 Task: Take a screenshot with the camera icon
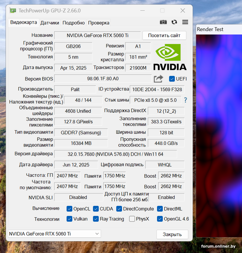(x=163, y=22)
